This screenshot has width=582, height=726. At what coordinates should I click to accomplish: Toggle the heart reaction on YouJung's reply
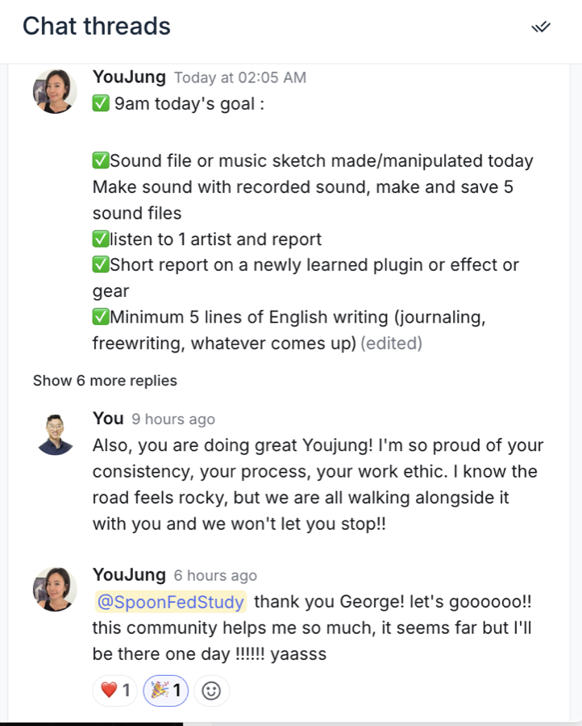point(115,691)
